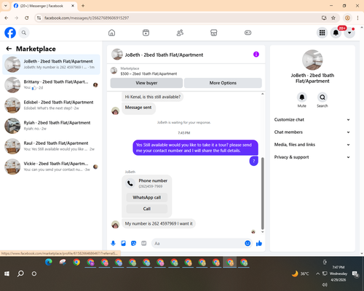Screen dimensions: 364x291
Task: Go back from Marketplace chats
Action: [x=9, y=49]
